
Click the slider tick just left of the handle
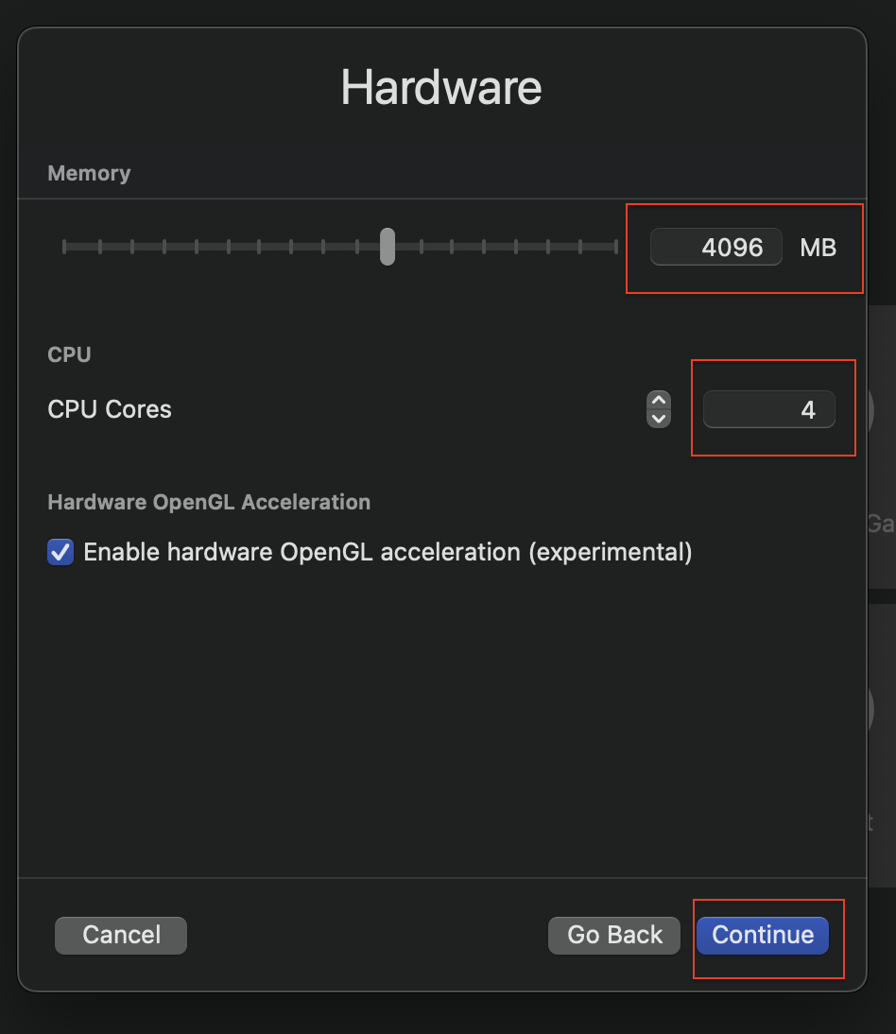pyautogui.click(x=355, y=247)
